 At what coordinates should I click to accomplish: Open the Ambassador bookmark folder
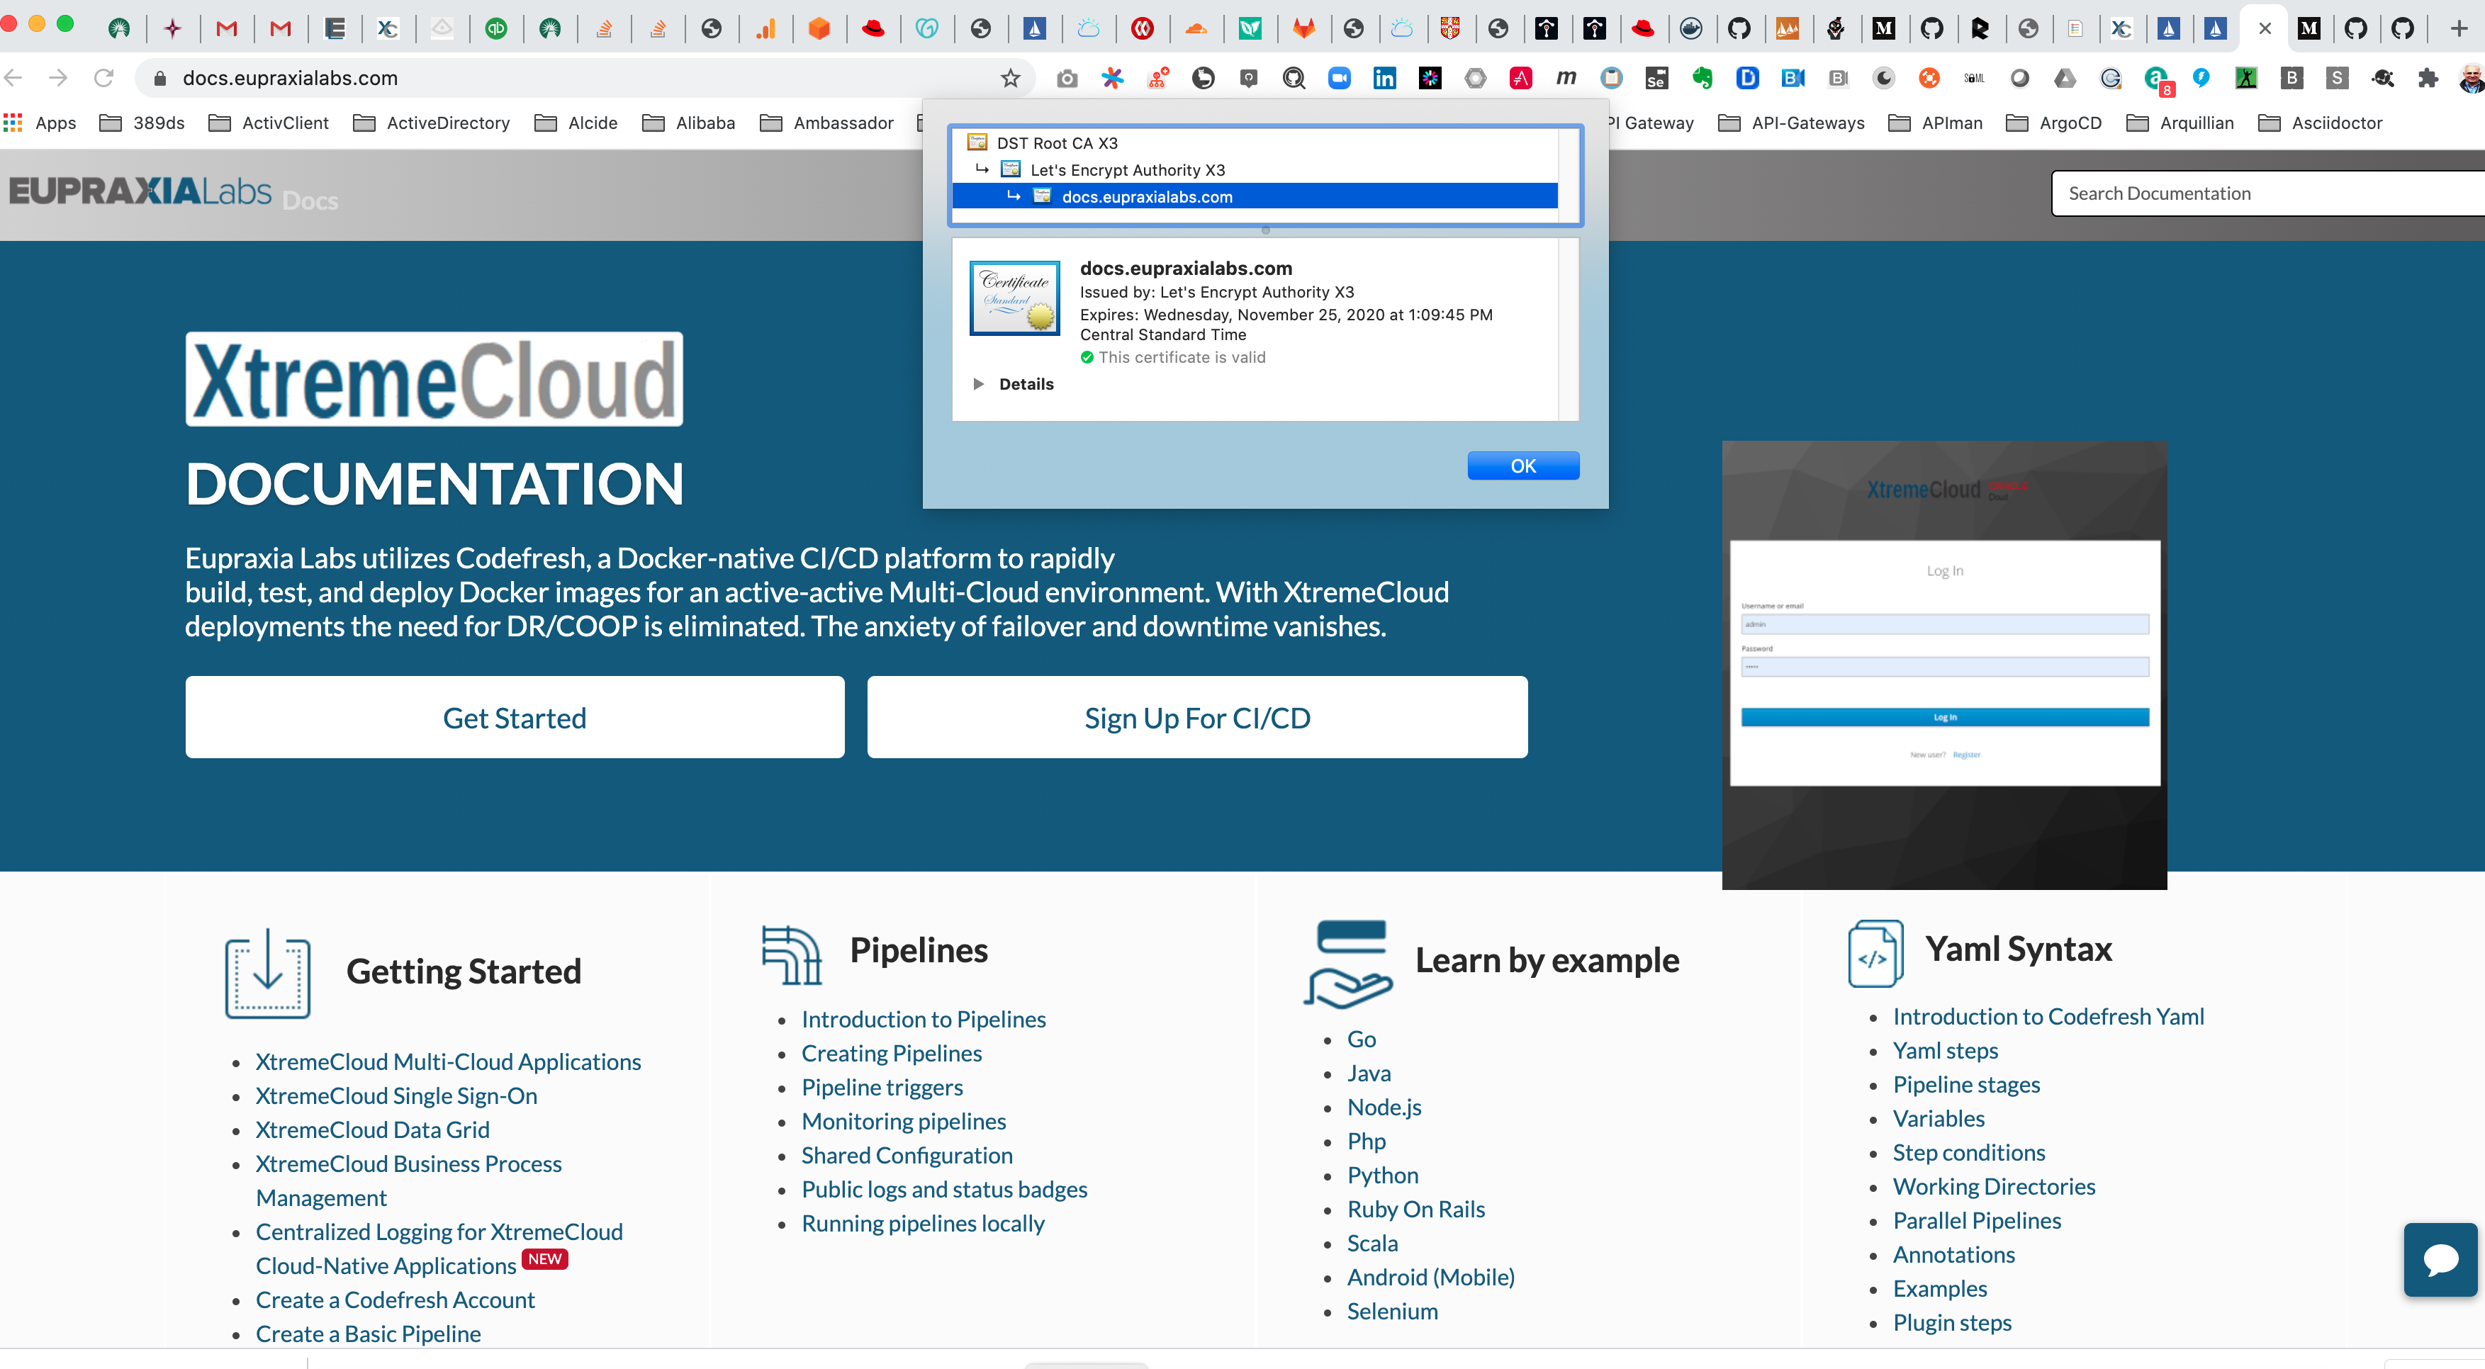click(826, 123)
